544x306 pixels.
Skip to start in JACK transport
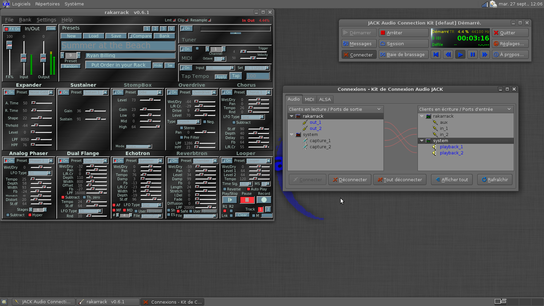point(436,54)
